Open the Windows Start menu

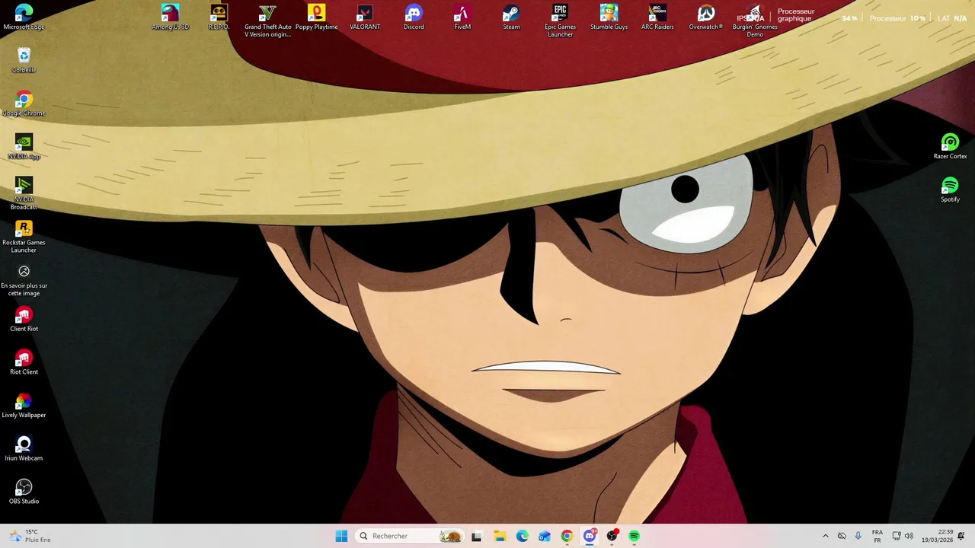(x=341, y=536)
